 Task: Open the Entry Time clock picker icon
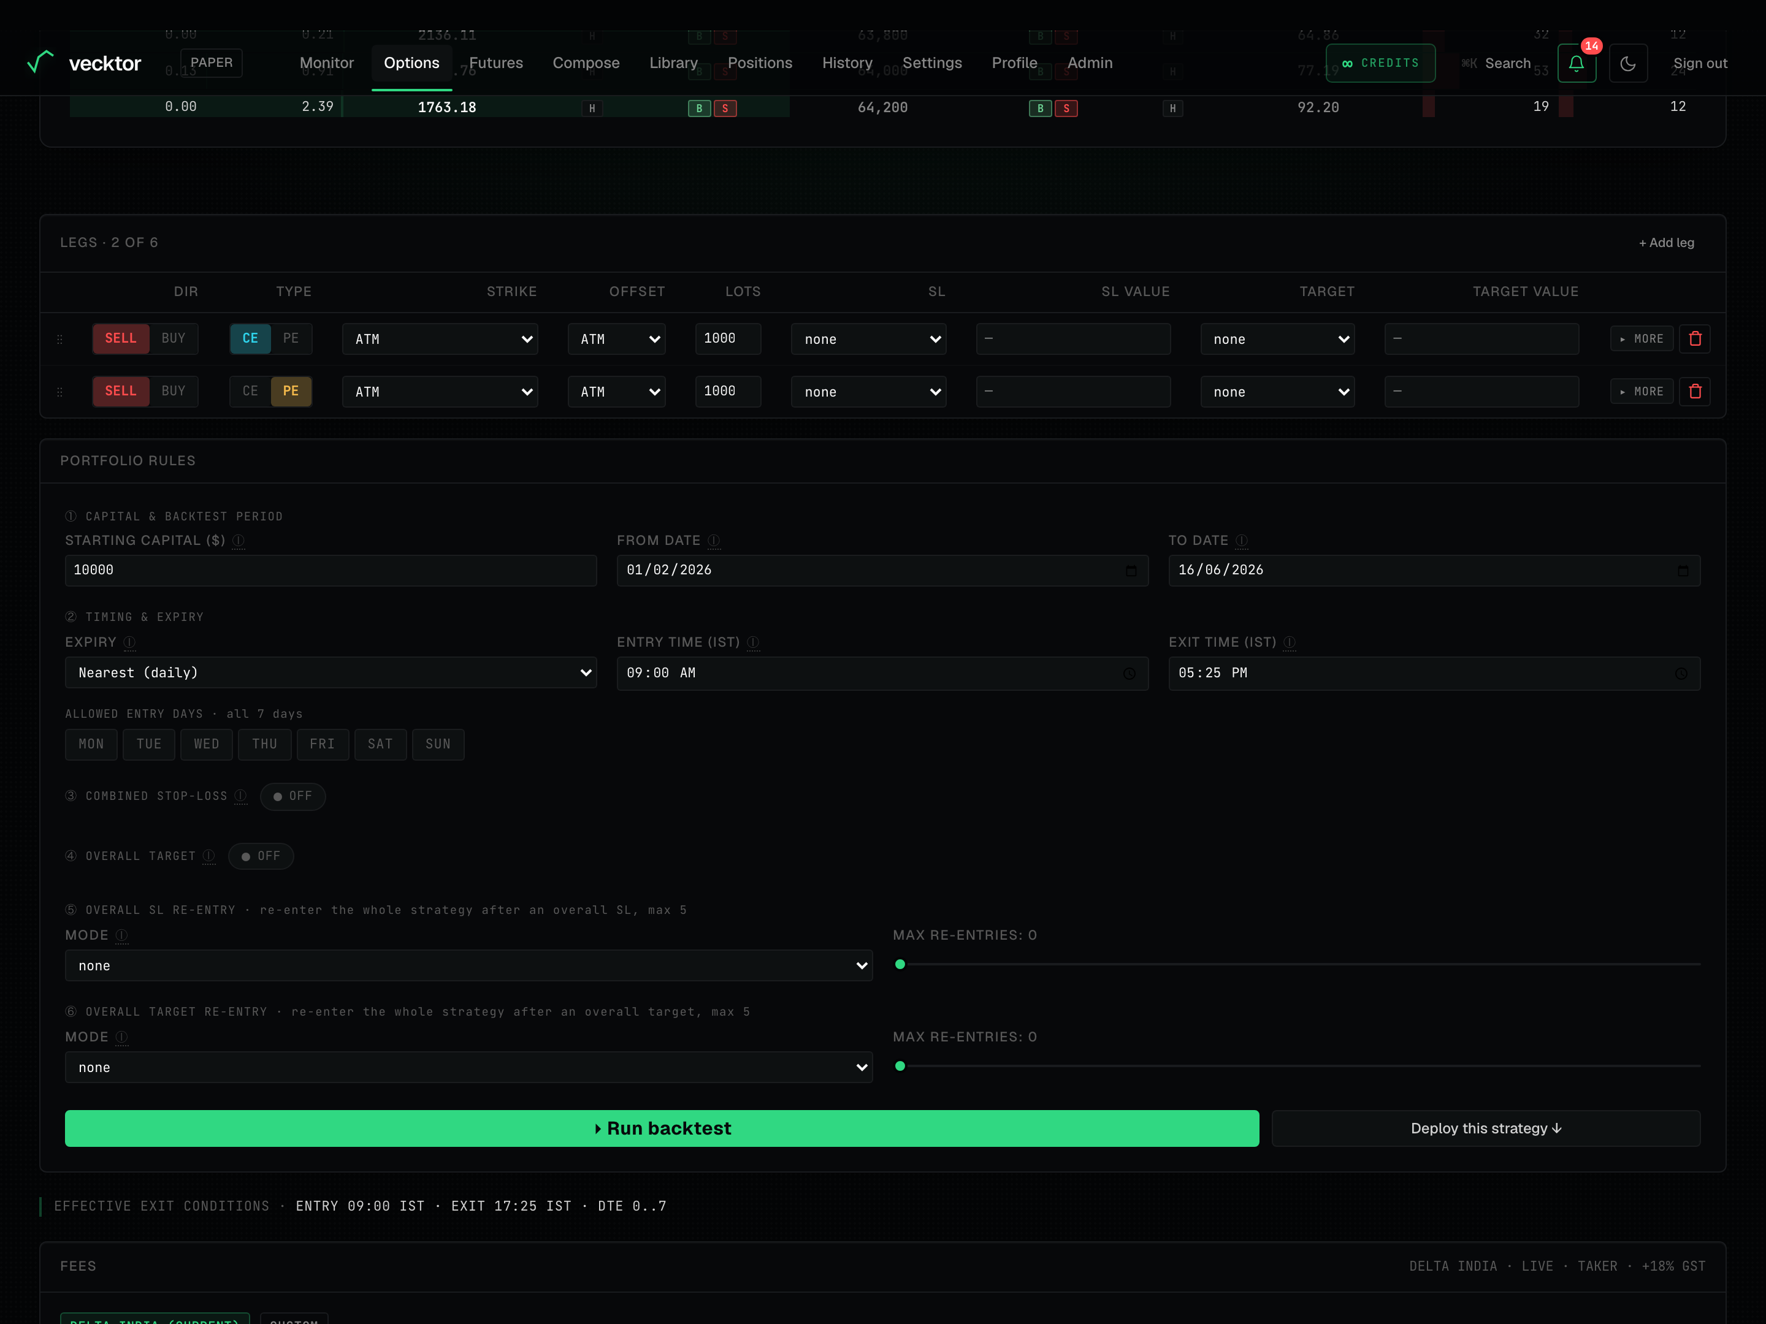(x=1129, y=674)
